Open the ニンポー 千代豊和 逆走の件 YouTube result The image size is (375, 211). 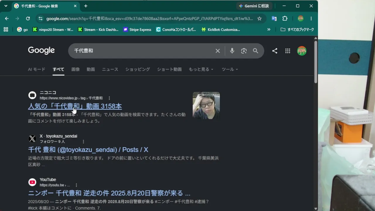(109, 193)
